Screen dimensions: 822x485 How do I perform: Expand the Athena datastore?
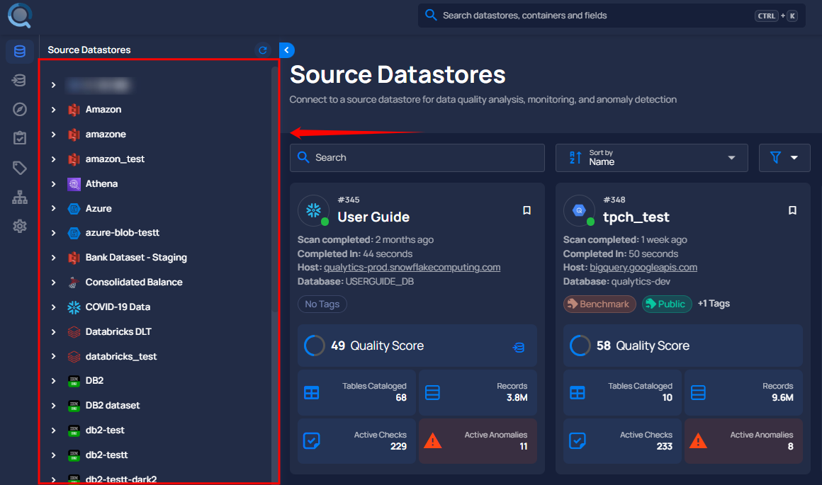pyautogui.click(x=53, y=184)
